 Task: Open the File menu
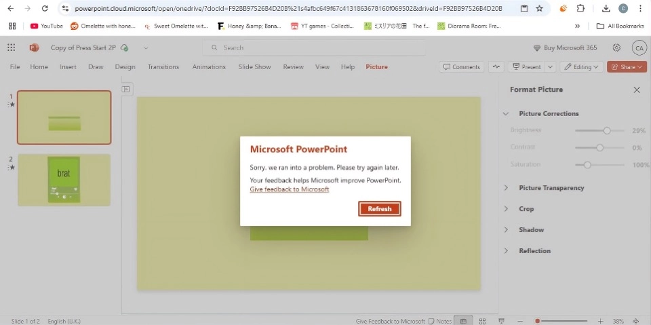(14, 67)
